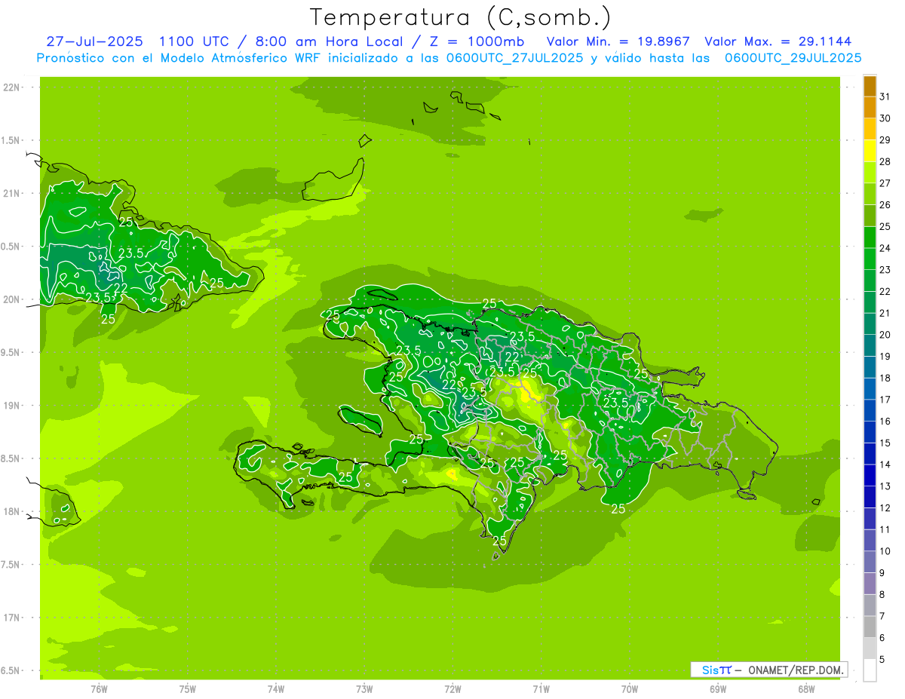Screen dimensions: 905x699
Task: Pick the legend swatch between 29 and 30
Action: (x=870, y=130)
